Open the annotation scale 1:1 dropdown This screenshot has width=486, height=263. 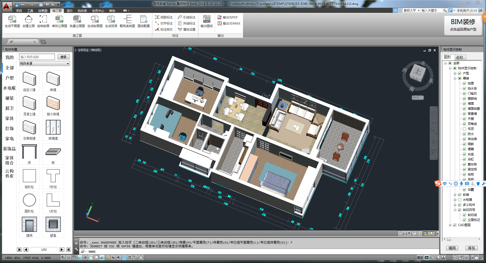click(404, 233)
